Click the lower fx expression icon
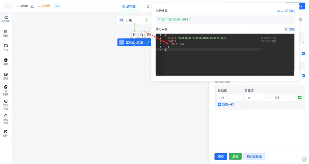The width and height of the screenshot is (309, 164). [303, 76]
